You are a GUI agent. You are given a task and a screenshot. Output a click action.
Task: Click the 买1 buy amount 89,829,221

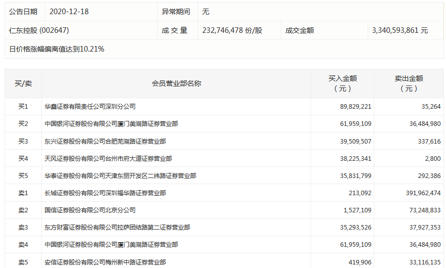coord(353,107)
